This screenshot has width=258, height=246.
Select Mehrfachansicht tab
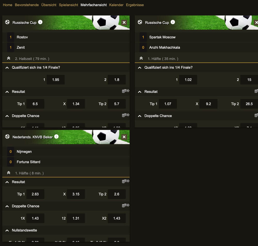94,5
